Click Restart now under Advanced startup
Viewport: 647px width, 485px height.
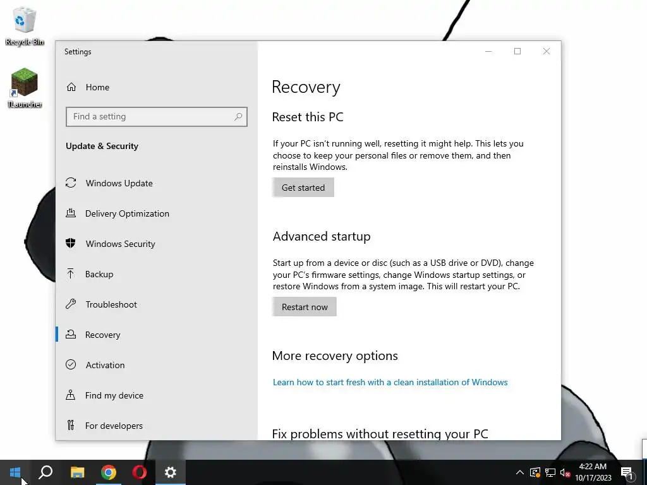304,307
